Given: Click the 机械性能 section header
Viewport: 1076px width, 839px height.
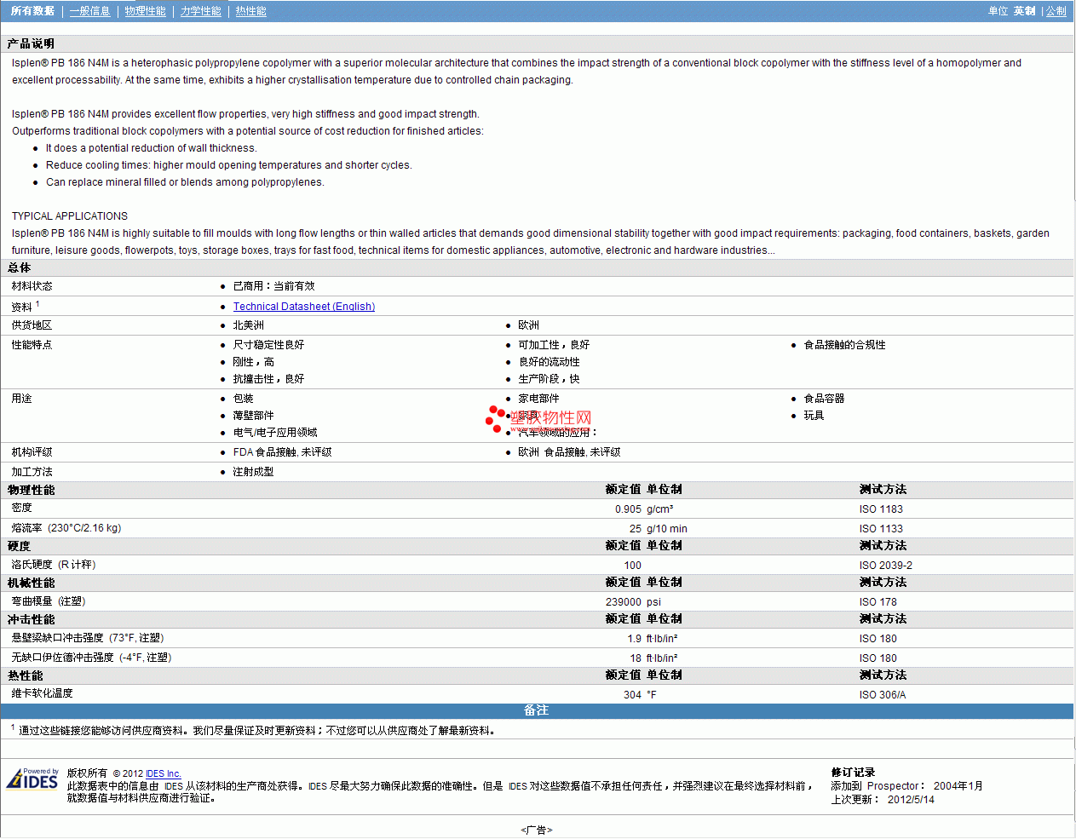Looking at the screenshot, I should pos(31,583).
